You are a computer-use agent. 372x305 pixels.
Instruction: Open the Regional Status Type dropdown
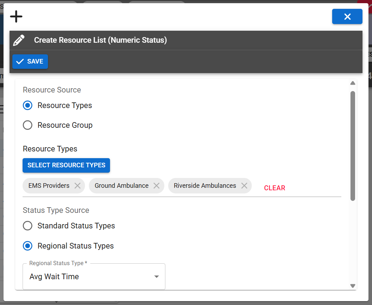(93, 276)
